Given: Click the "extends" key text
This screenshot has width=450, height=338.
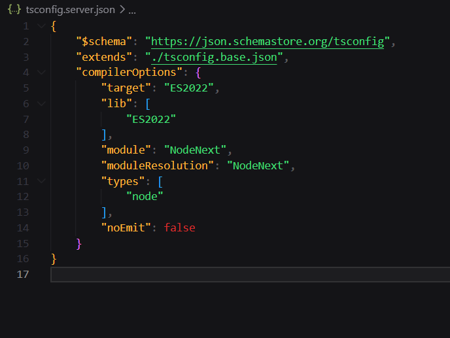Looking at the screenshot, I should (x=104, y=57).
